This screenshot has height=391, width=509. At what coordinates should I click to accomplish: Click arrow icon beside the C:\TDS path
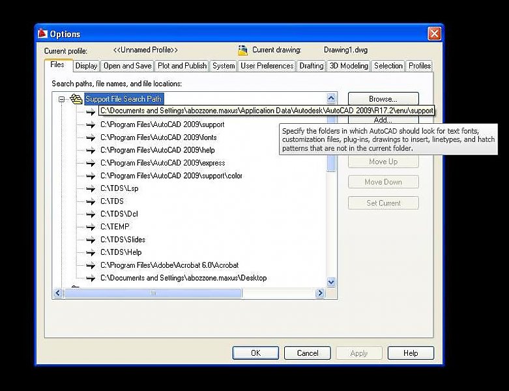tap(90, 201)
